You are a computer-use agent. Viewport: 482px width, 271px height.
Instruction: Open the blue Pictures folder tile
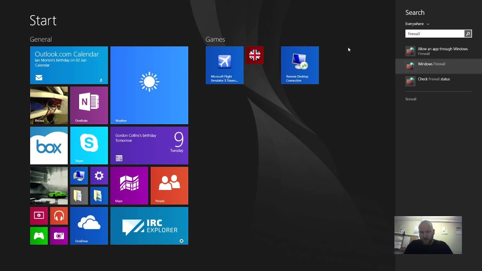pos(99,196)
